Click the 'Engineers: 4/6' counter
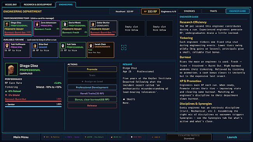The width and height of the screenshot is (253, 142). click(169, 12)
